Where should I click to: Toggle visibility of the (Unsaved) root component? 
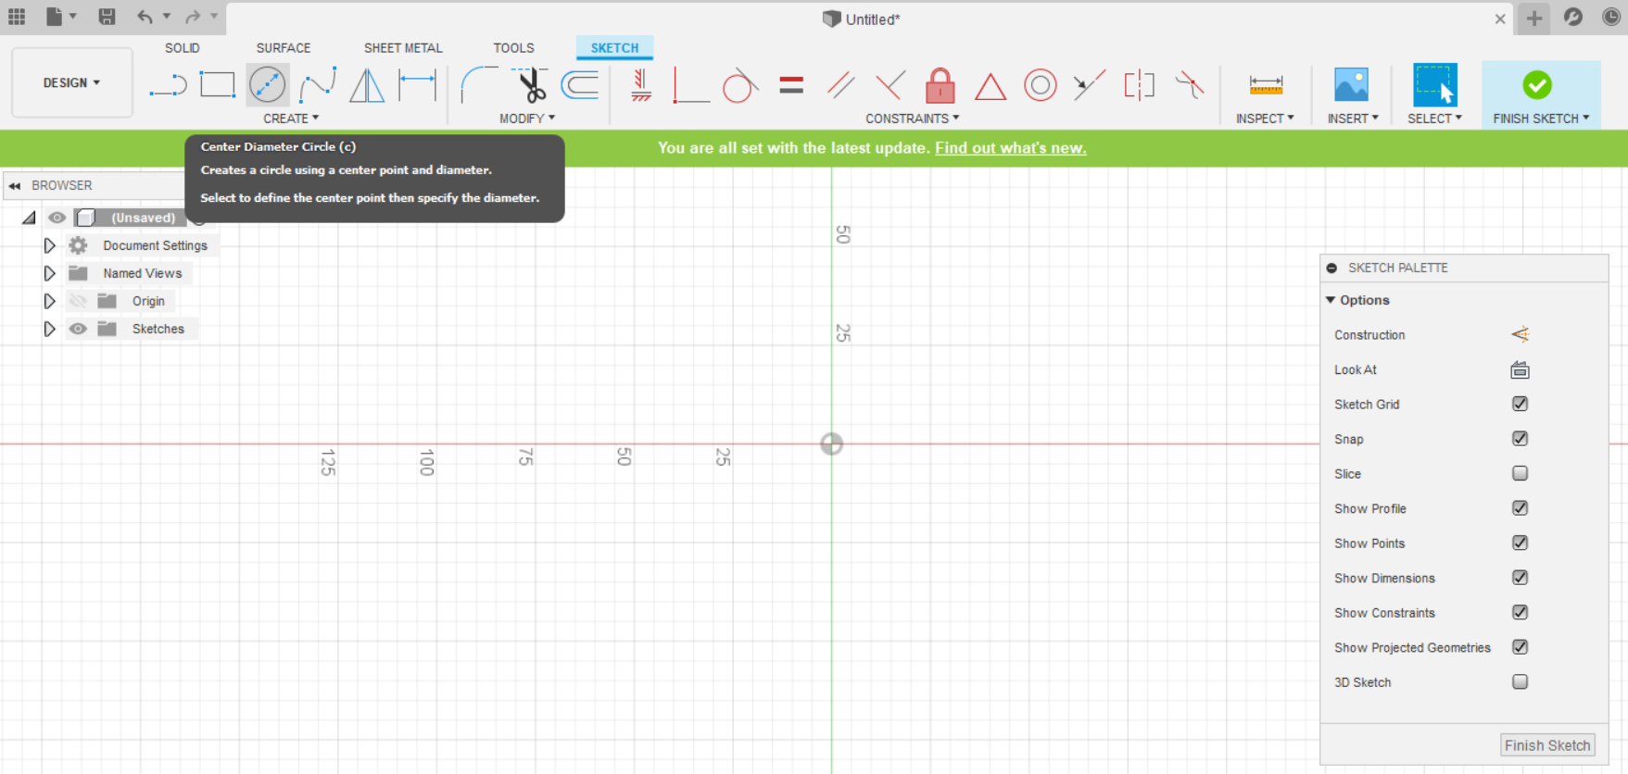57,218
